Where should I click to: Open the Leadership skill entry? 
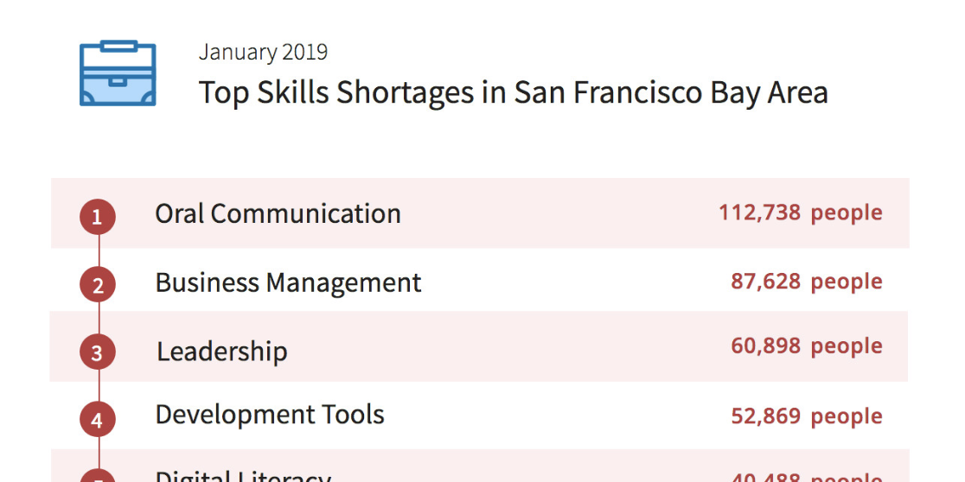(x=221, y=352)
